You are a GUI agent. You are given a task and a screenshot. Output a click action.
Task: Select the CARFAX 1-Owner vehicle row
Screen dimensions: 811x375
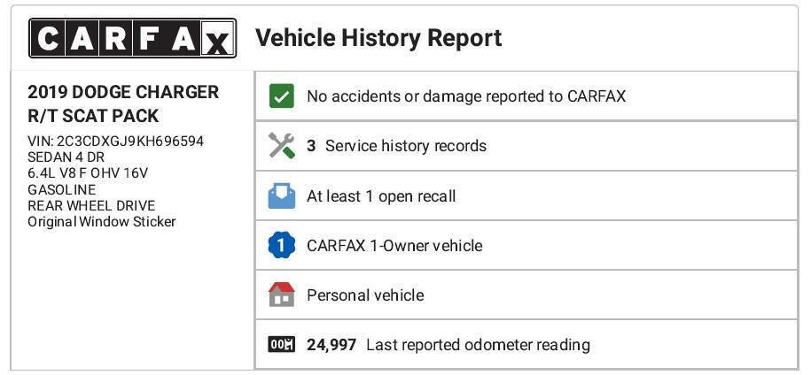[394, 245]
